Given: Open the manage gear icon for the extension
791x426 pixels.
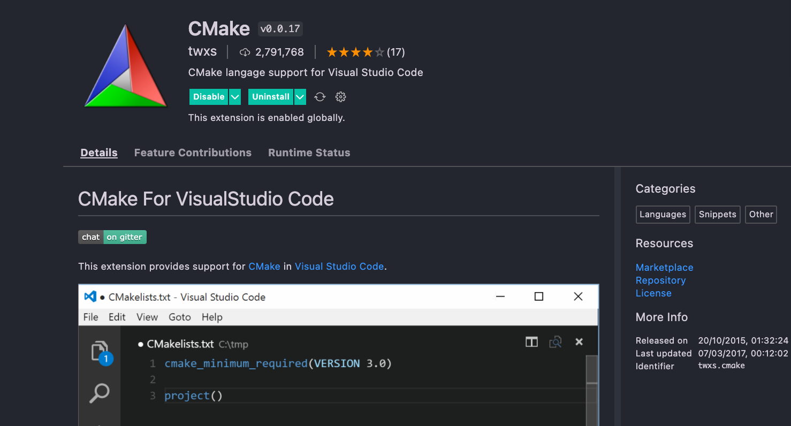Looking at the screenshot, I should click(341, 97).
